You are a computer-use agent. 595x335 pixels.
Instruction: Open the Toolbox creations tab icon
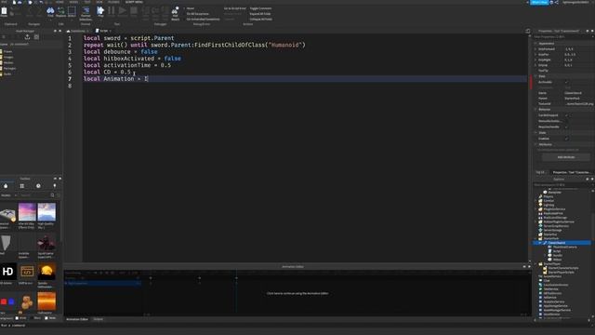tap(55, 186)
